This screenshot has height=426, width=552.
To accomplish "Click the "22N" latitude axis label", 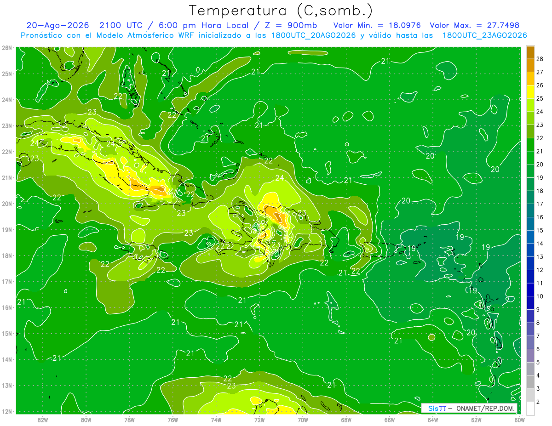I will [6, 152].
